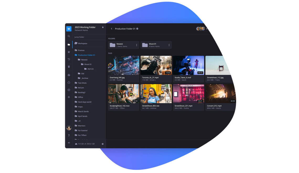Open Overhang_045.jpg thumbnail
The image size is (299, 173).
[x=124, y=65]
